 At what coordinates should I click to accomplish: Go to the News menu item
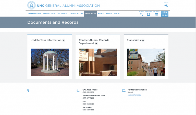[101, 14]
